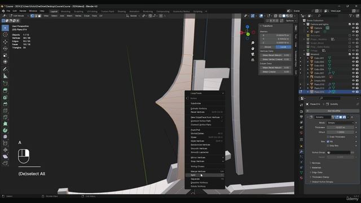Screen dimensions: 361x203
Task: Select the Scale tool
Action: pyautogui.click(x=5, y=55)
